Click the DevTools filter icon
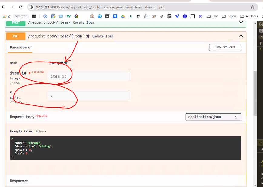The height and width of the screenshot is (187, 263). point(261,37)
